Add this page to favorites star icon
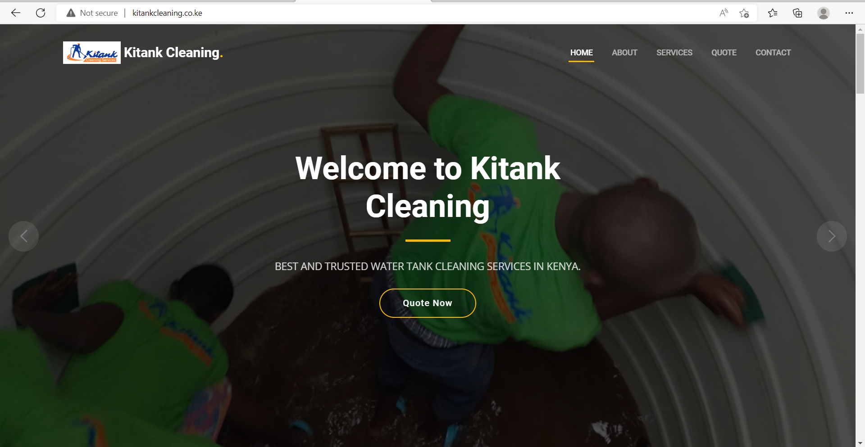The image size is (865, 447). tap(744, 13)
